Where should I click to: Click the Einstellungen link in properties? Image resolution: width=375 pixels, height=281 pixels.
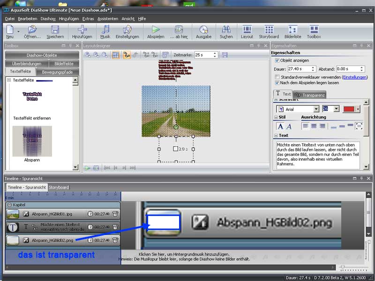355,77
